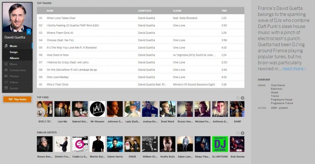Open Mr Wayann fan avatar
Viewport: 315px width, 164px height.
(97, 109)
